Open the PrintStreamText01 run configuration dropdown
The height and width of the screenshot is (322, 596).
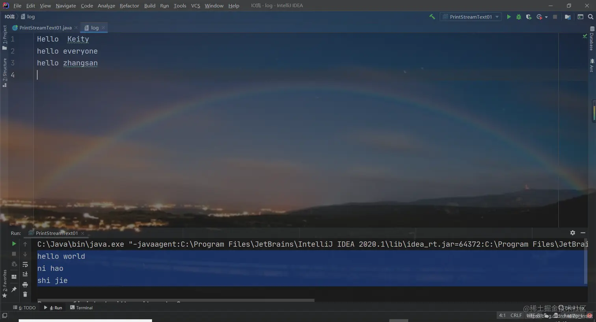click(x=471, y=17)
